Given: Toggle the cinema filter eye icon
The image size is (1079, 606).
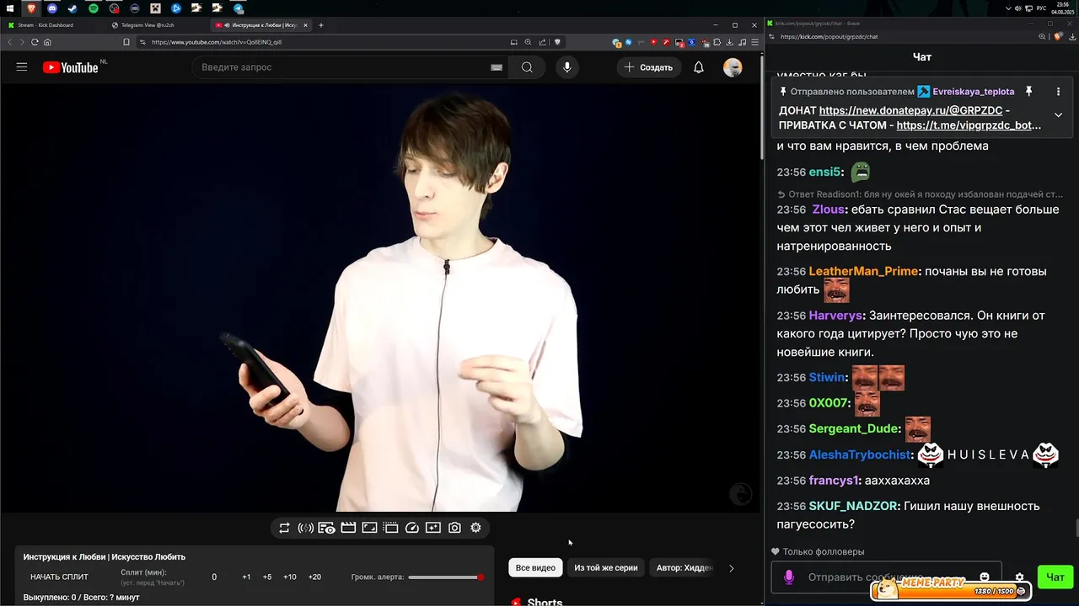Looking at the screenshot, I should click(326, 528).
